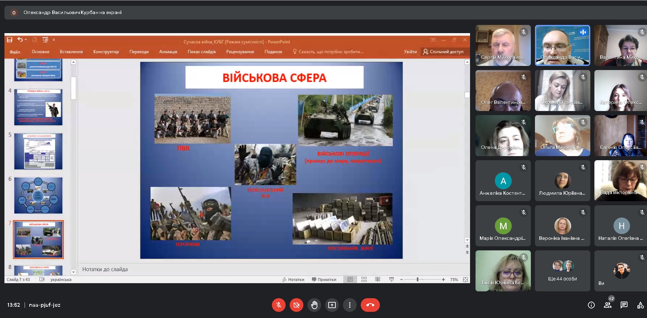Raise hand in the meeting
This screenshot has width=647, height=318.
pos(314,305)
